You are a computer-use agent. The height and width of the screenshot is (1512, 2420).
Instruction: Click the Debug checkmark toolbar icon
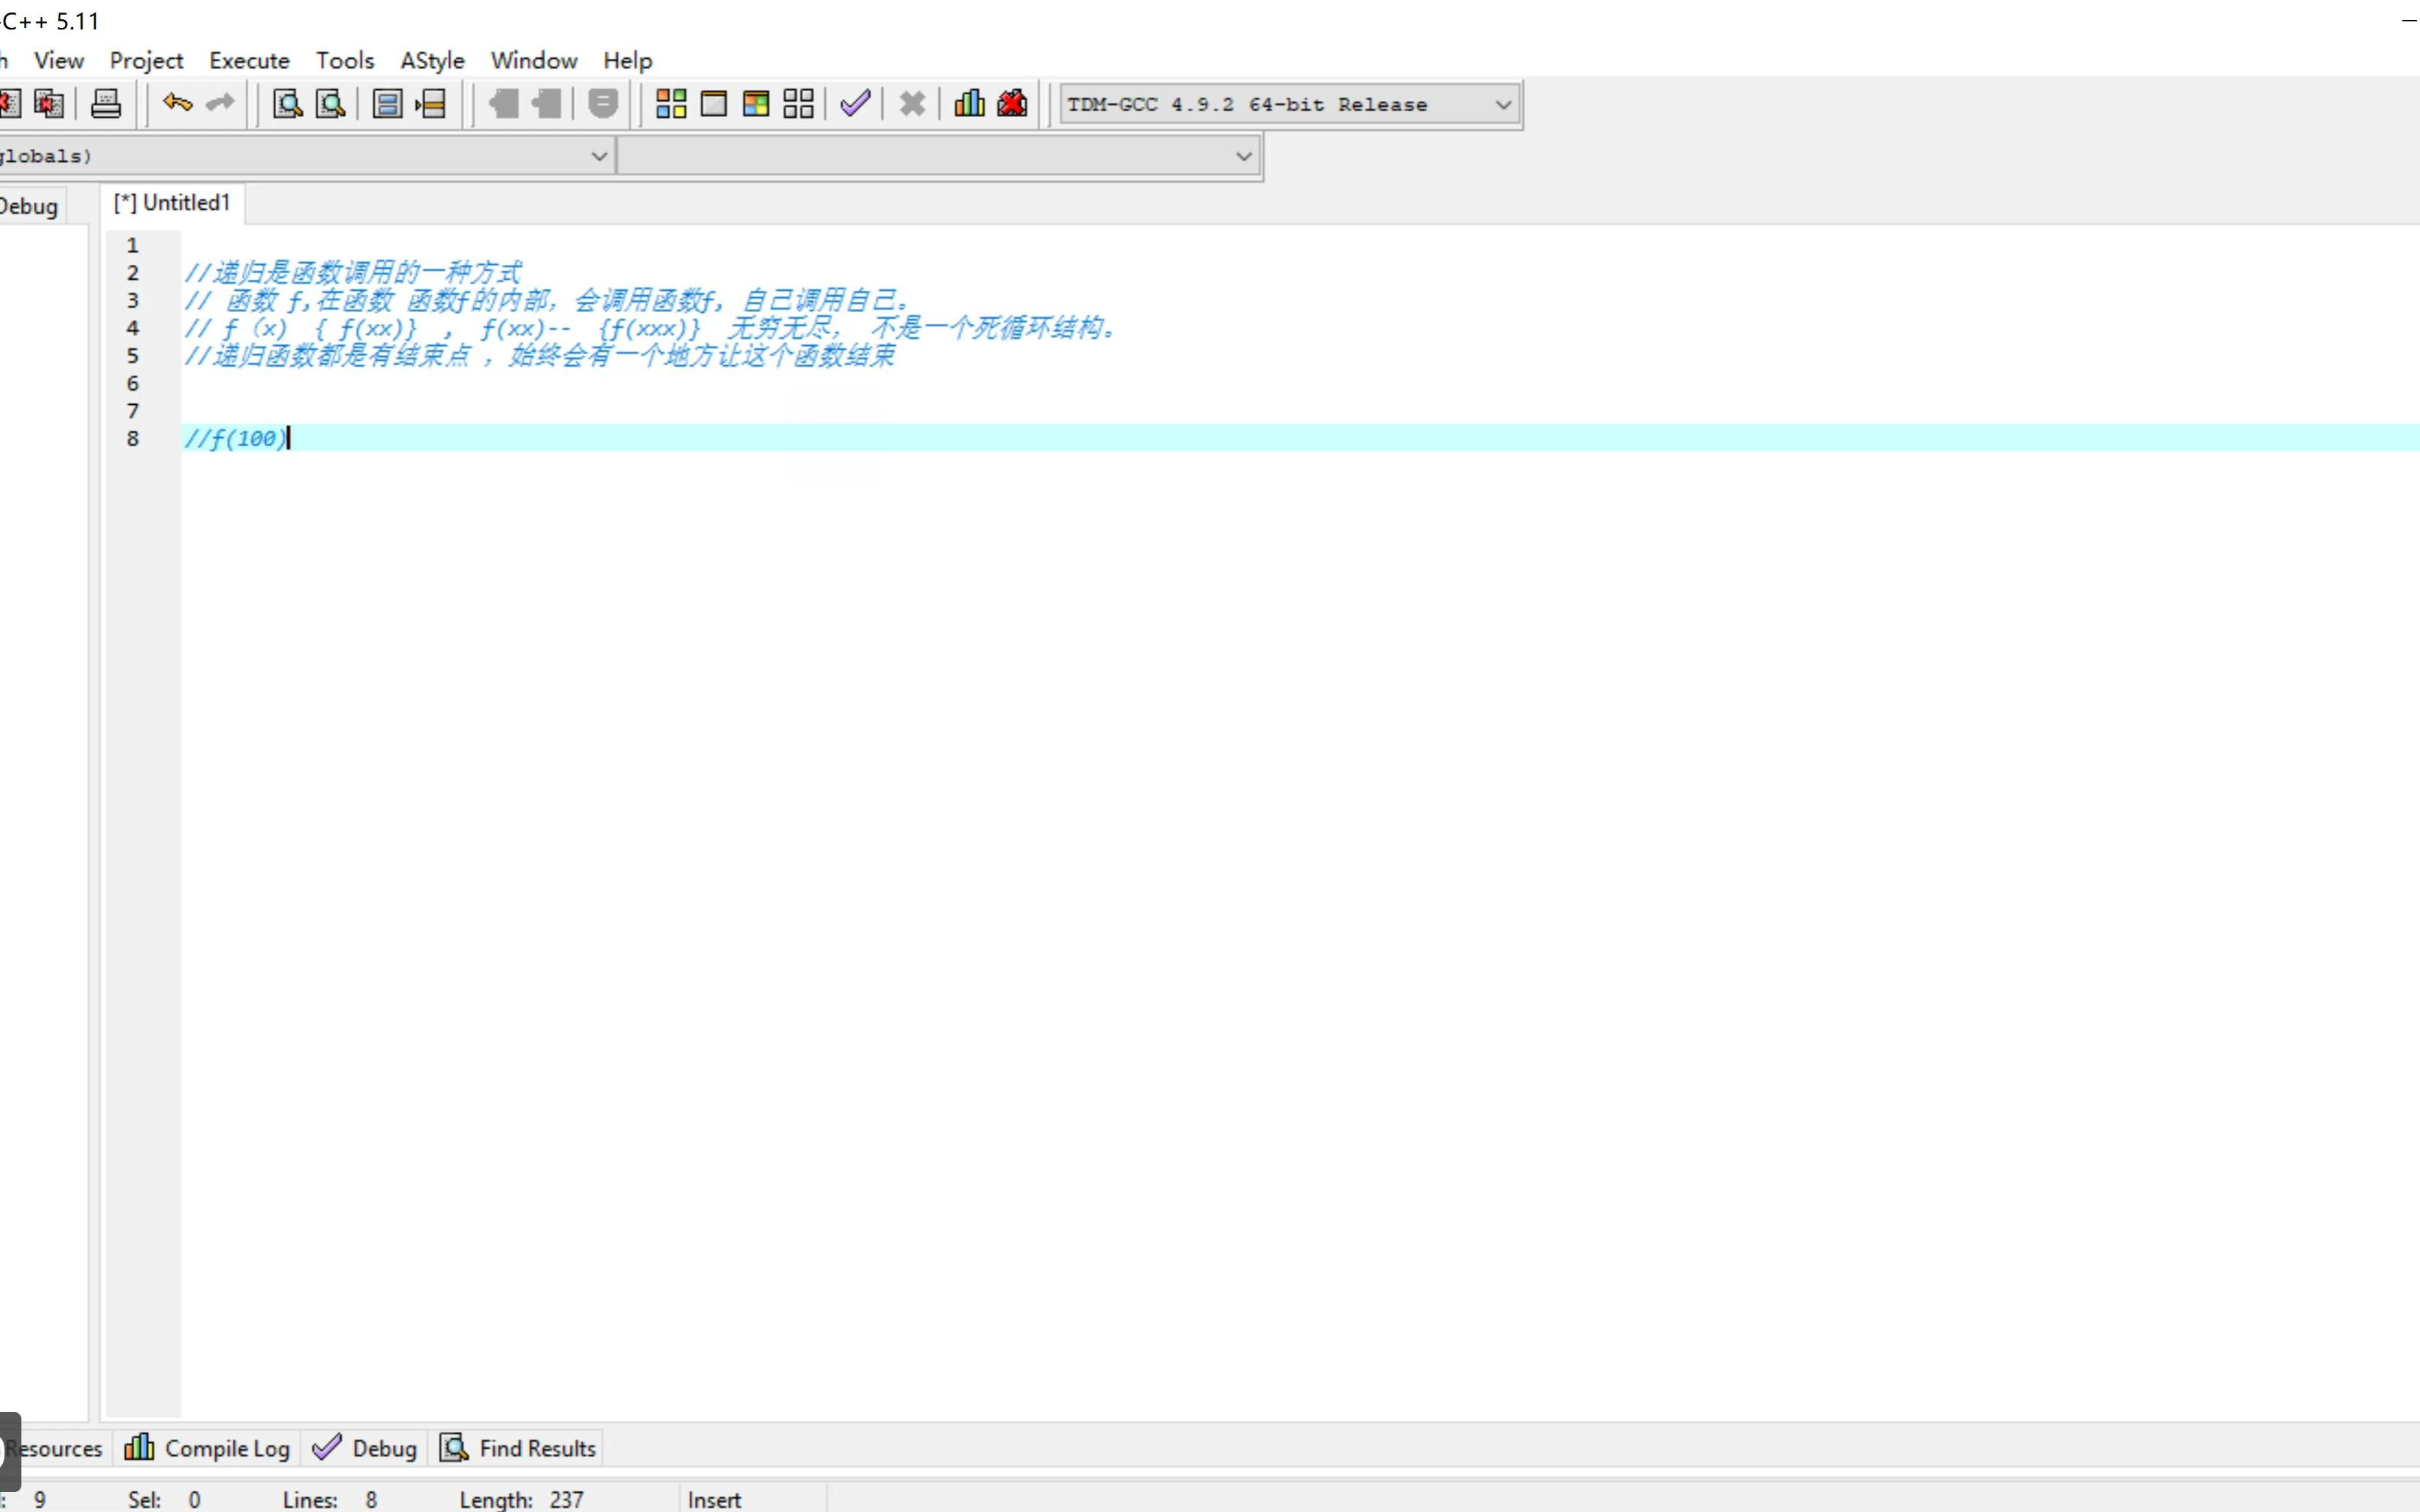855,104
